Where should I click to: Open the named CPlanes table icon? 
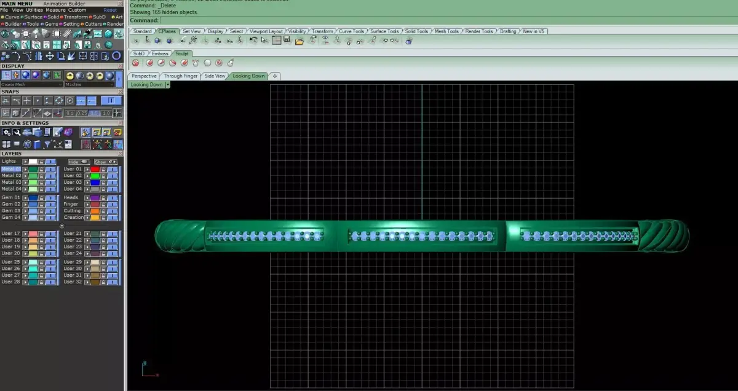277,41
